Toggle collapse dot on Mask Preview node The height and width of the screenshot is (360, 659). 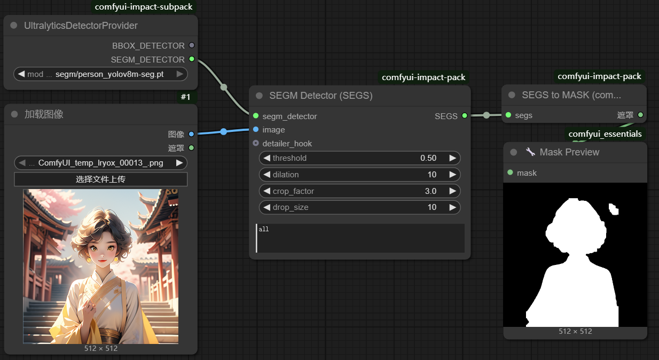(x=514, y=152)
